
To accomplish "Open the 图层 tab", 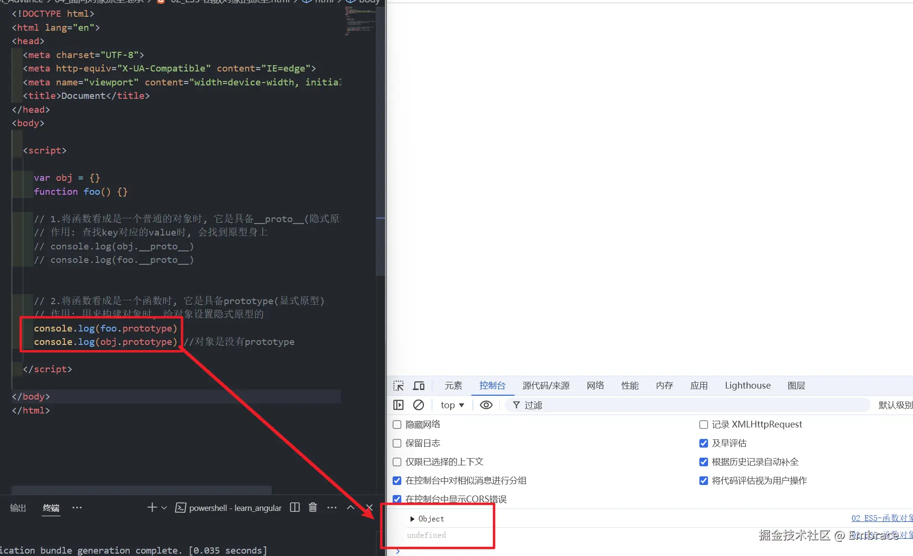I will (x=796, y=386).
